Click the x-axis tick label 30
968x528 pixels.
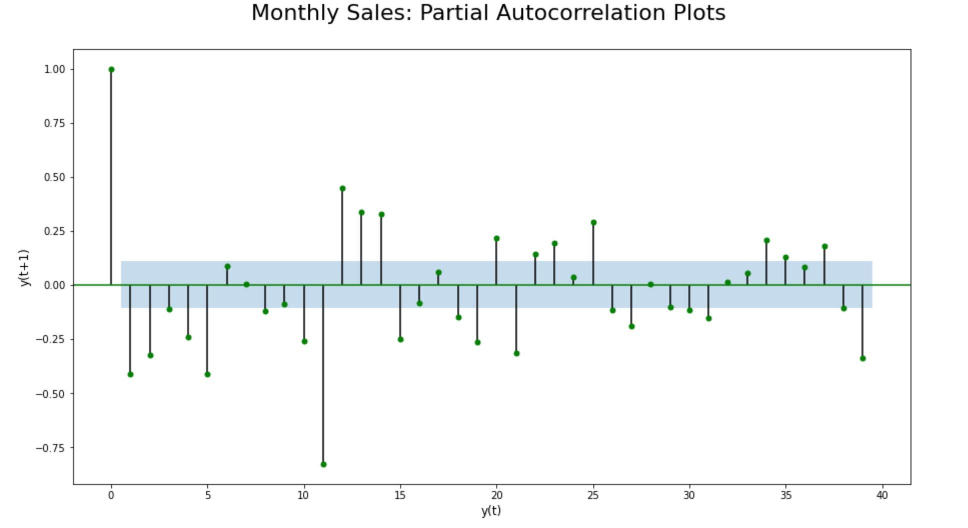pyautogui.click(x=689, y=495)
